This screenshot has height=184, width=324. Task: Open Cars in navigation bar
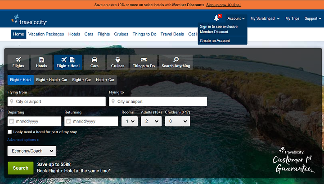89,34
